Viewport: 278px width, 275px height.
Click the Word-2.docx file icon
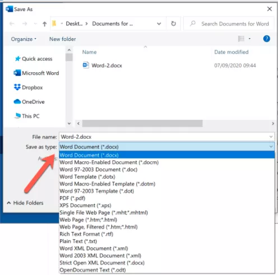click(x=86, y=65)
